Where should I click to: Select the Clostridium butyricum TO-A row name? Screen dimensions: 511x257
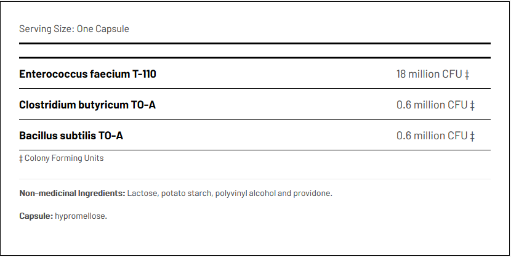87,105
